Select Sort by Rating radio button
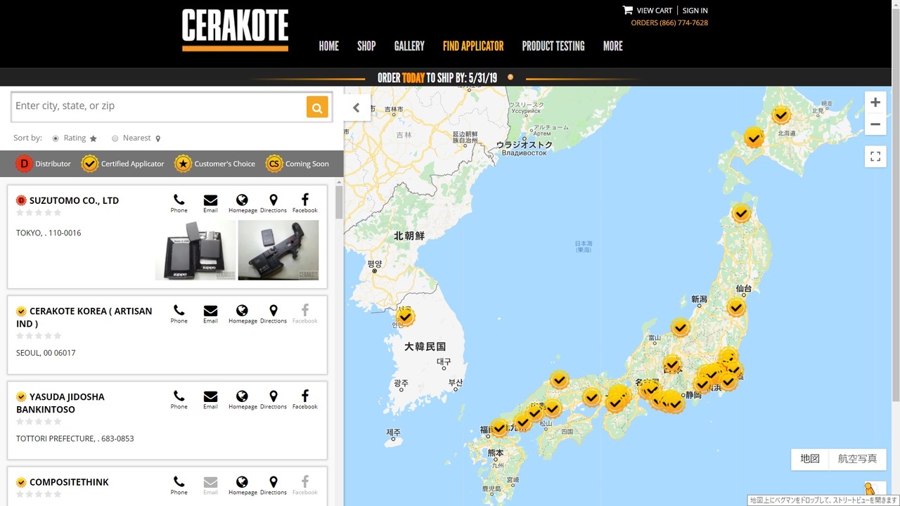Image resolution: width=900 pixels, height=506 pixels. coord(56,138)
